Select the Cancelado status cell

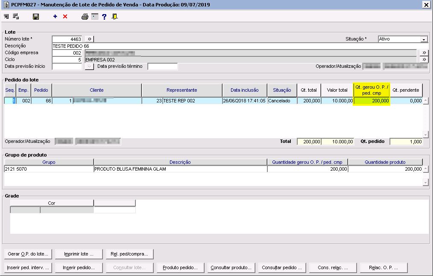pos(282,101)
